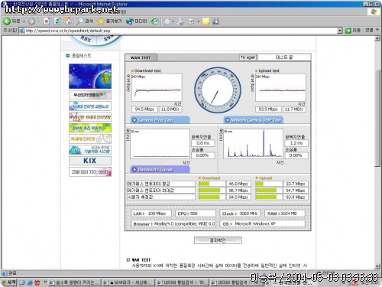The image size is (382, 287).
Task: Click the yellow note Discuss icon
Action: [206, 21]
